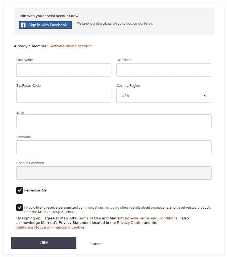
Task: Uncheck the Remember Me checkbox
Action: tap(20, 190)
